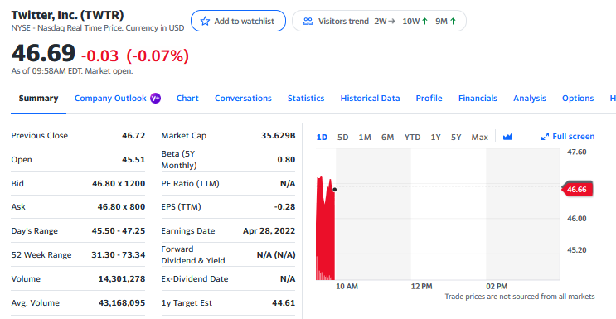Select the YTD chart range

click(x=413, y=137)
